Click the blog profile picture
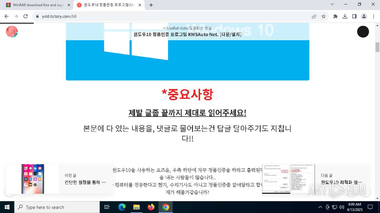The width and height of the screenshot is (380, 213). [x=12, y=32]
